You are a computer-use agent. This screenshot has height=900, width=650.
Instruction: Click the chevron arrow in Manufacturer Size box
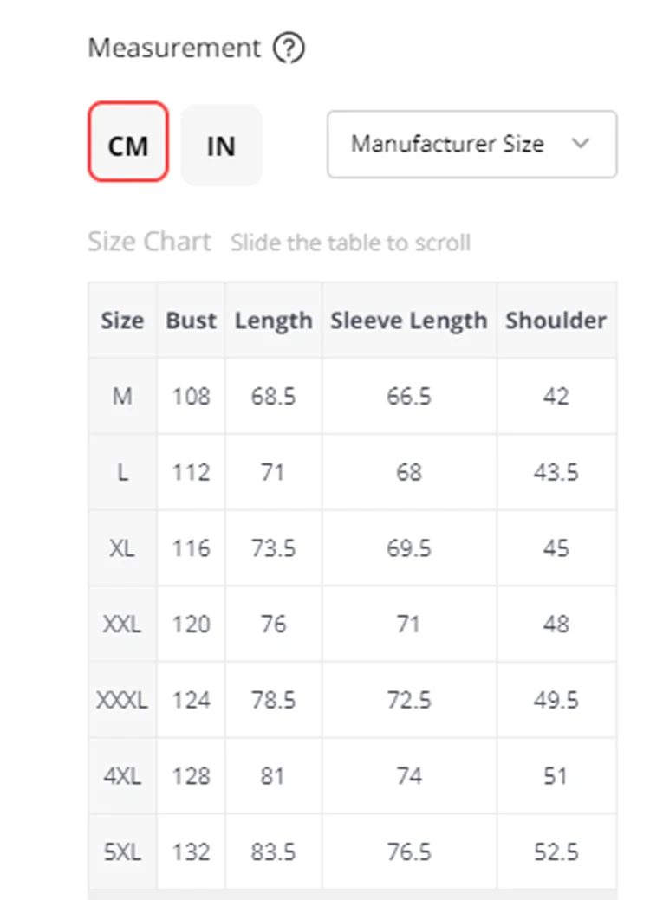581,144
